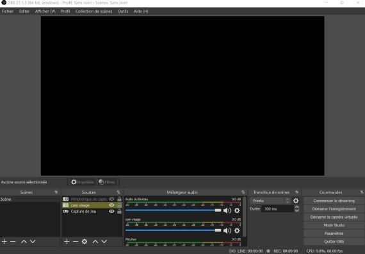Enable Mode Studio

tap(334, 225)
